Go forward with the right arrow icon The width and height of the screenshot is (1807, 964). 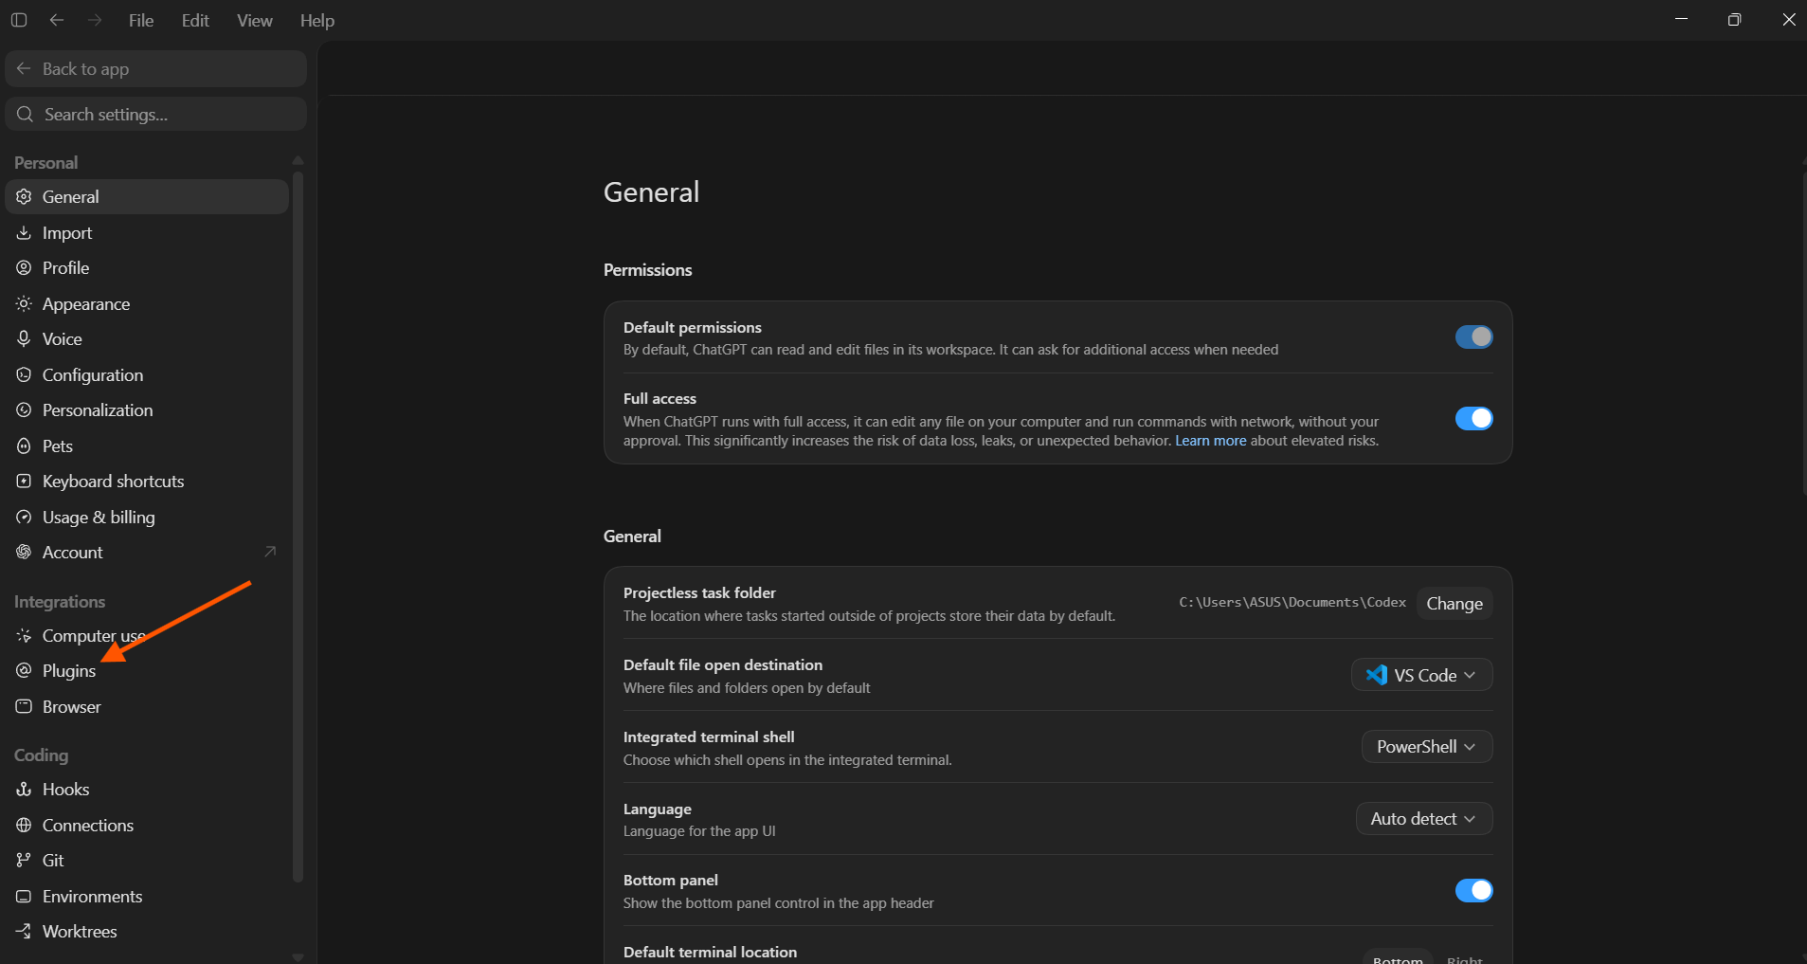[x=95, y=20]
